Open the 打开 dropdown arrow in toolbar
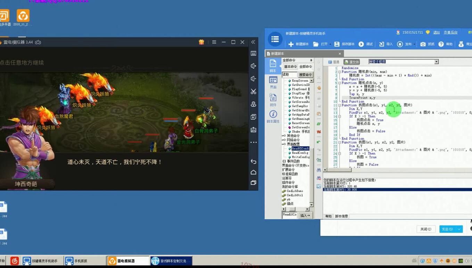Image resolution: width=472 pixels, height=268 pixels. 330,44
